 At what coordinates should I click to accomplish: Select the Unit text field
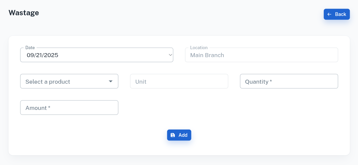pos(179,81)
